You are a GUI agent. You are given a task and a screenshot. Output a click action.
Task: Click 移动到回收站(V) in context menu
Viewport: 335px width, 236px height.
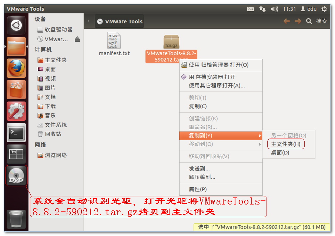pyautogui.click(x=221, y=156)
